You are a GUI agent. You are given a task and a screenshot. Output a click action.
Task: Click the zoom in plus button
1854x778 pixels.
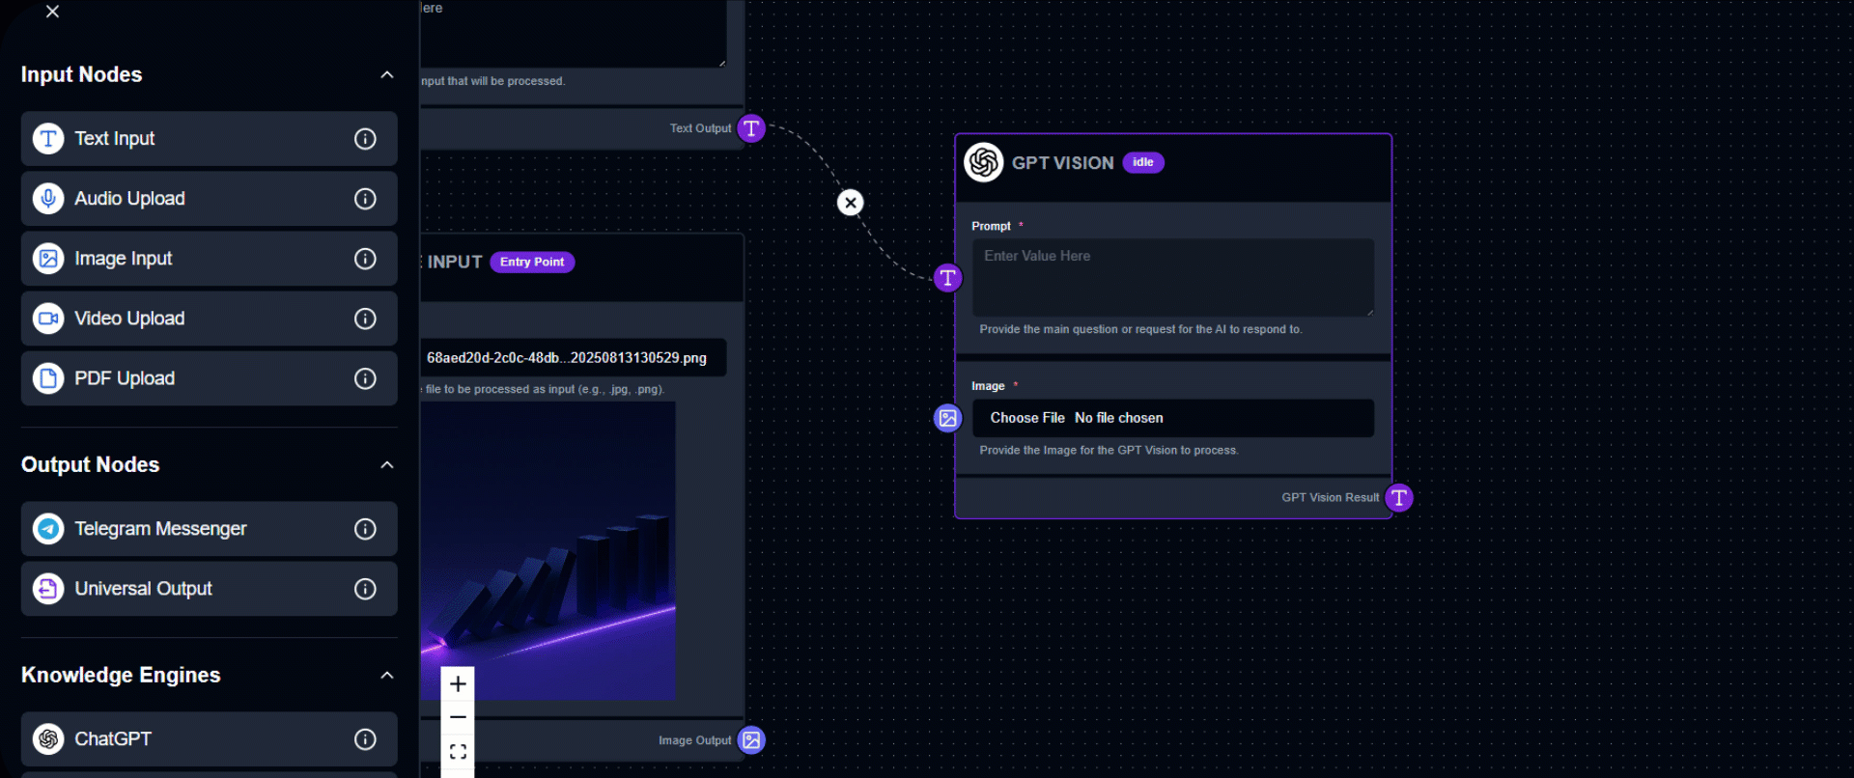[458, 684]
